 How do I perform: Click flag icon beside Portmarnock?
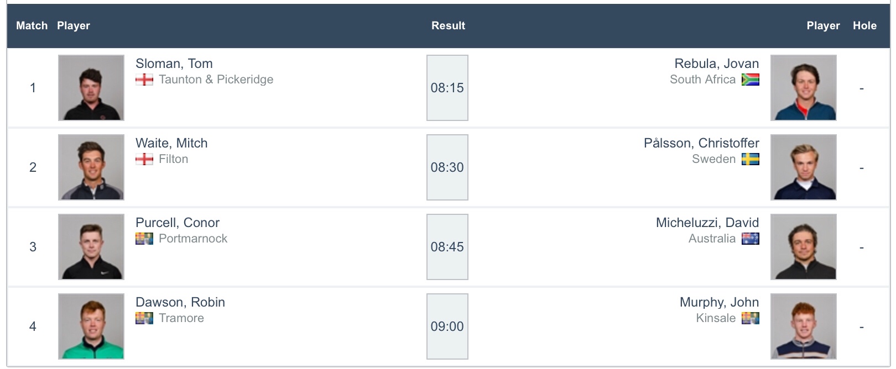point(144,239)
